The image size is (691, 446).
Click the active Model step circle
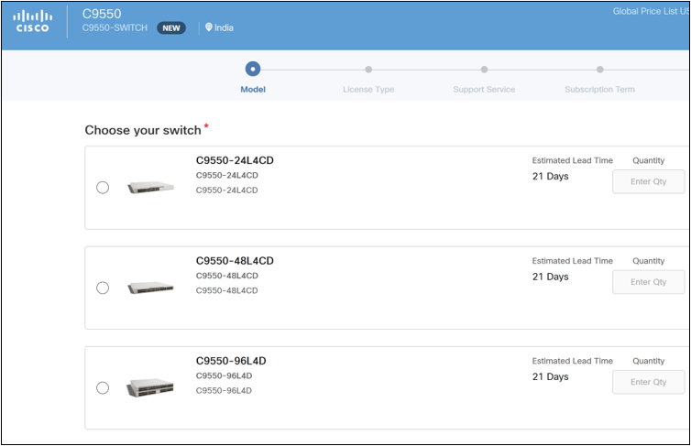click(253, 69)
